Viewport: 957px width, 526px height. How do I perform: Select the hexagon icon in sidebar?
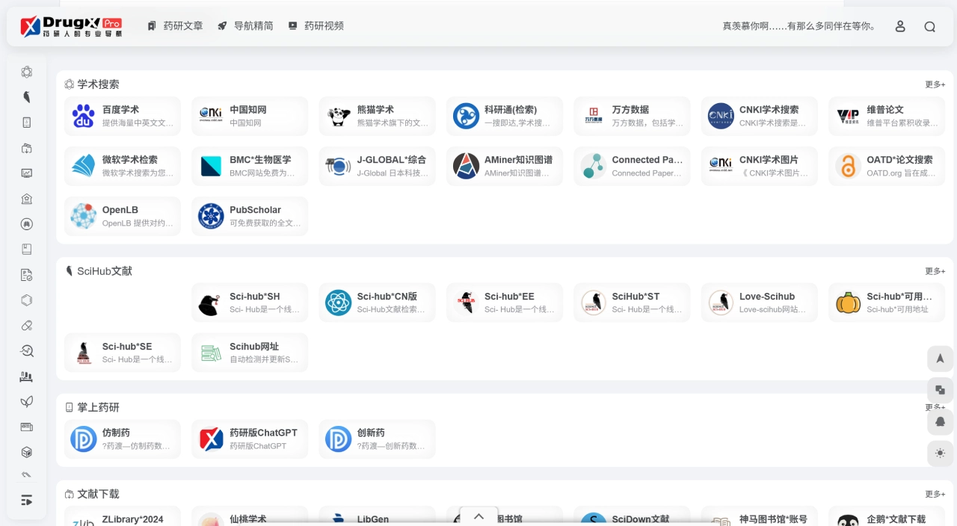pyautogui.click(x=27, y=300)
